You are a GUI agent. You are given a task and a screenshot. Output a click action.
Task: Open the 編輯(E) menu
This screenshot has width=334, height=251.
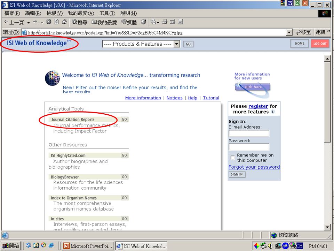pyautogui.click(x=33, y=13)
